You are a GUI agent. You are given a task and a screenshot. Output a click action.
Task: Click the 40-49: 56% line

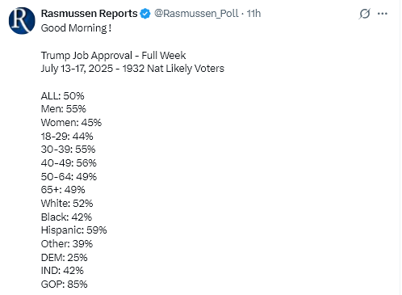coord(69,163)
